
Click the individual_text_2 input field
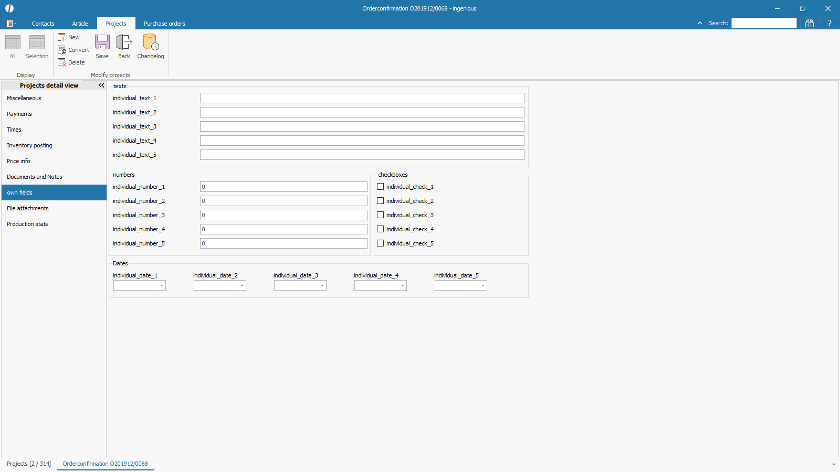(x=362, y=112)
